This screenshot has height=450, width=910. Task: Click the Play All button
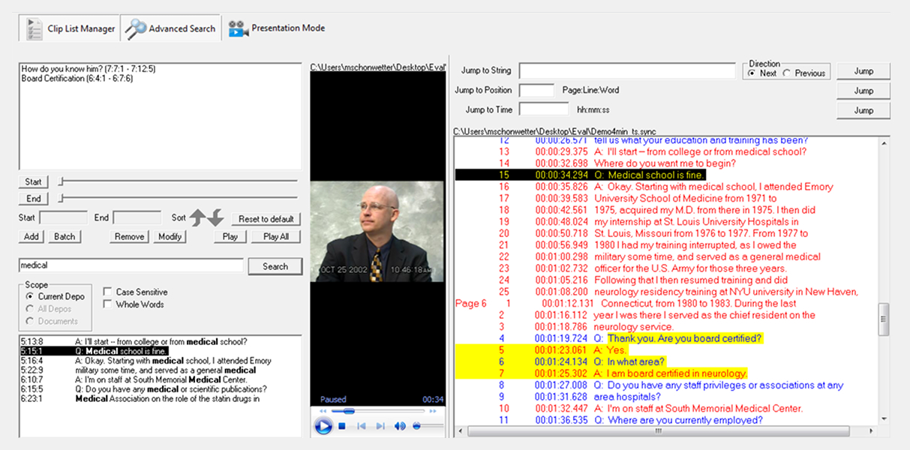click(276, 236)
